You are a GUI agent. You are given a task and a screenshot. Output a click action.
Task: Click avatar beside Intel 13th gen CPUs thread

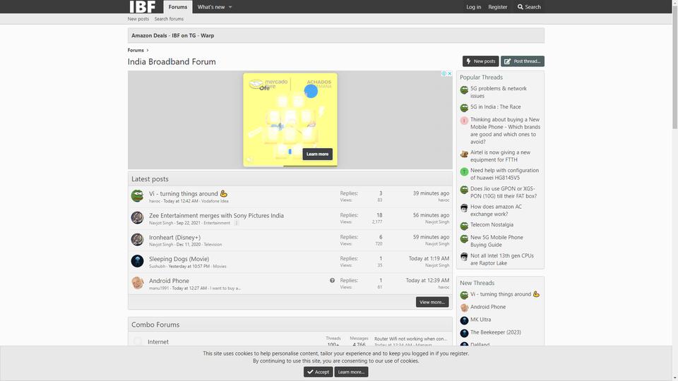pos(464,257)
